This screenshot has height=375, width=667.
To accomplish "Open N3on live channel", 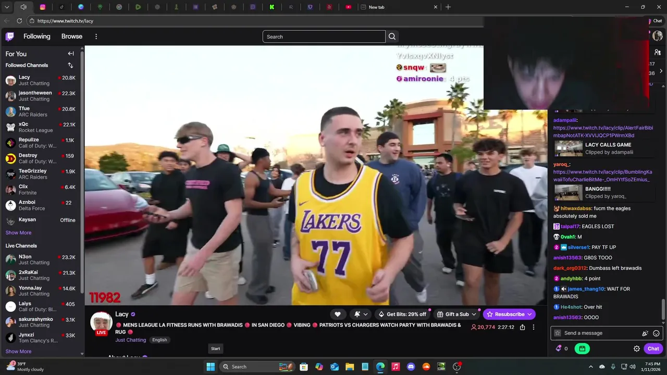I will pyautogui.click(x=41, y=259).
